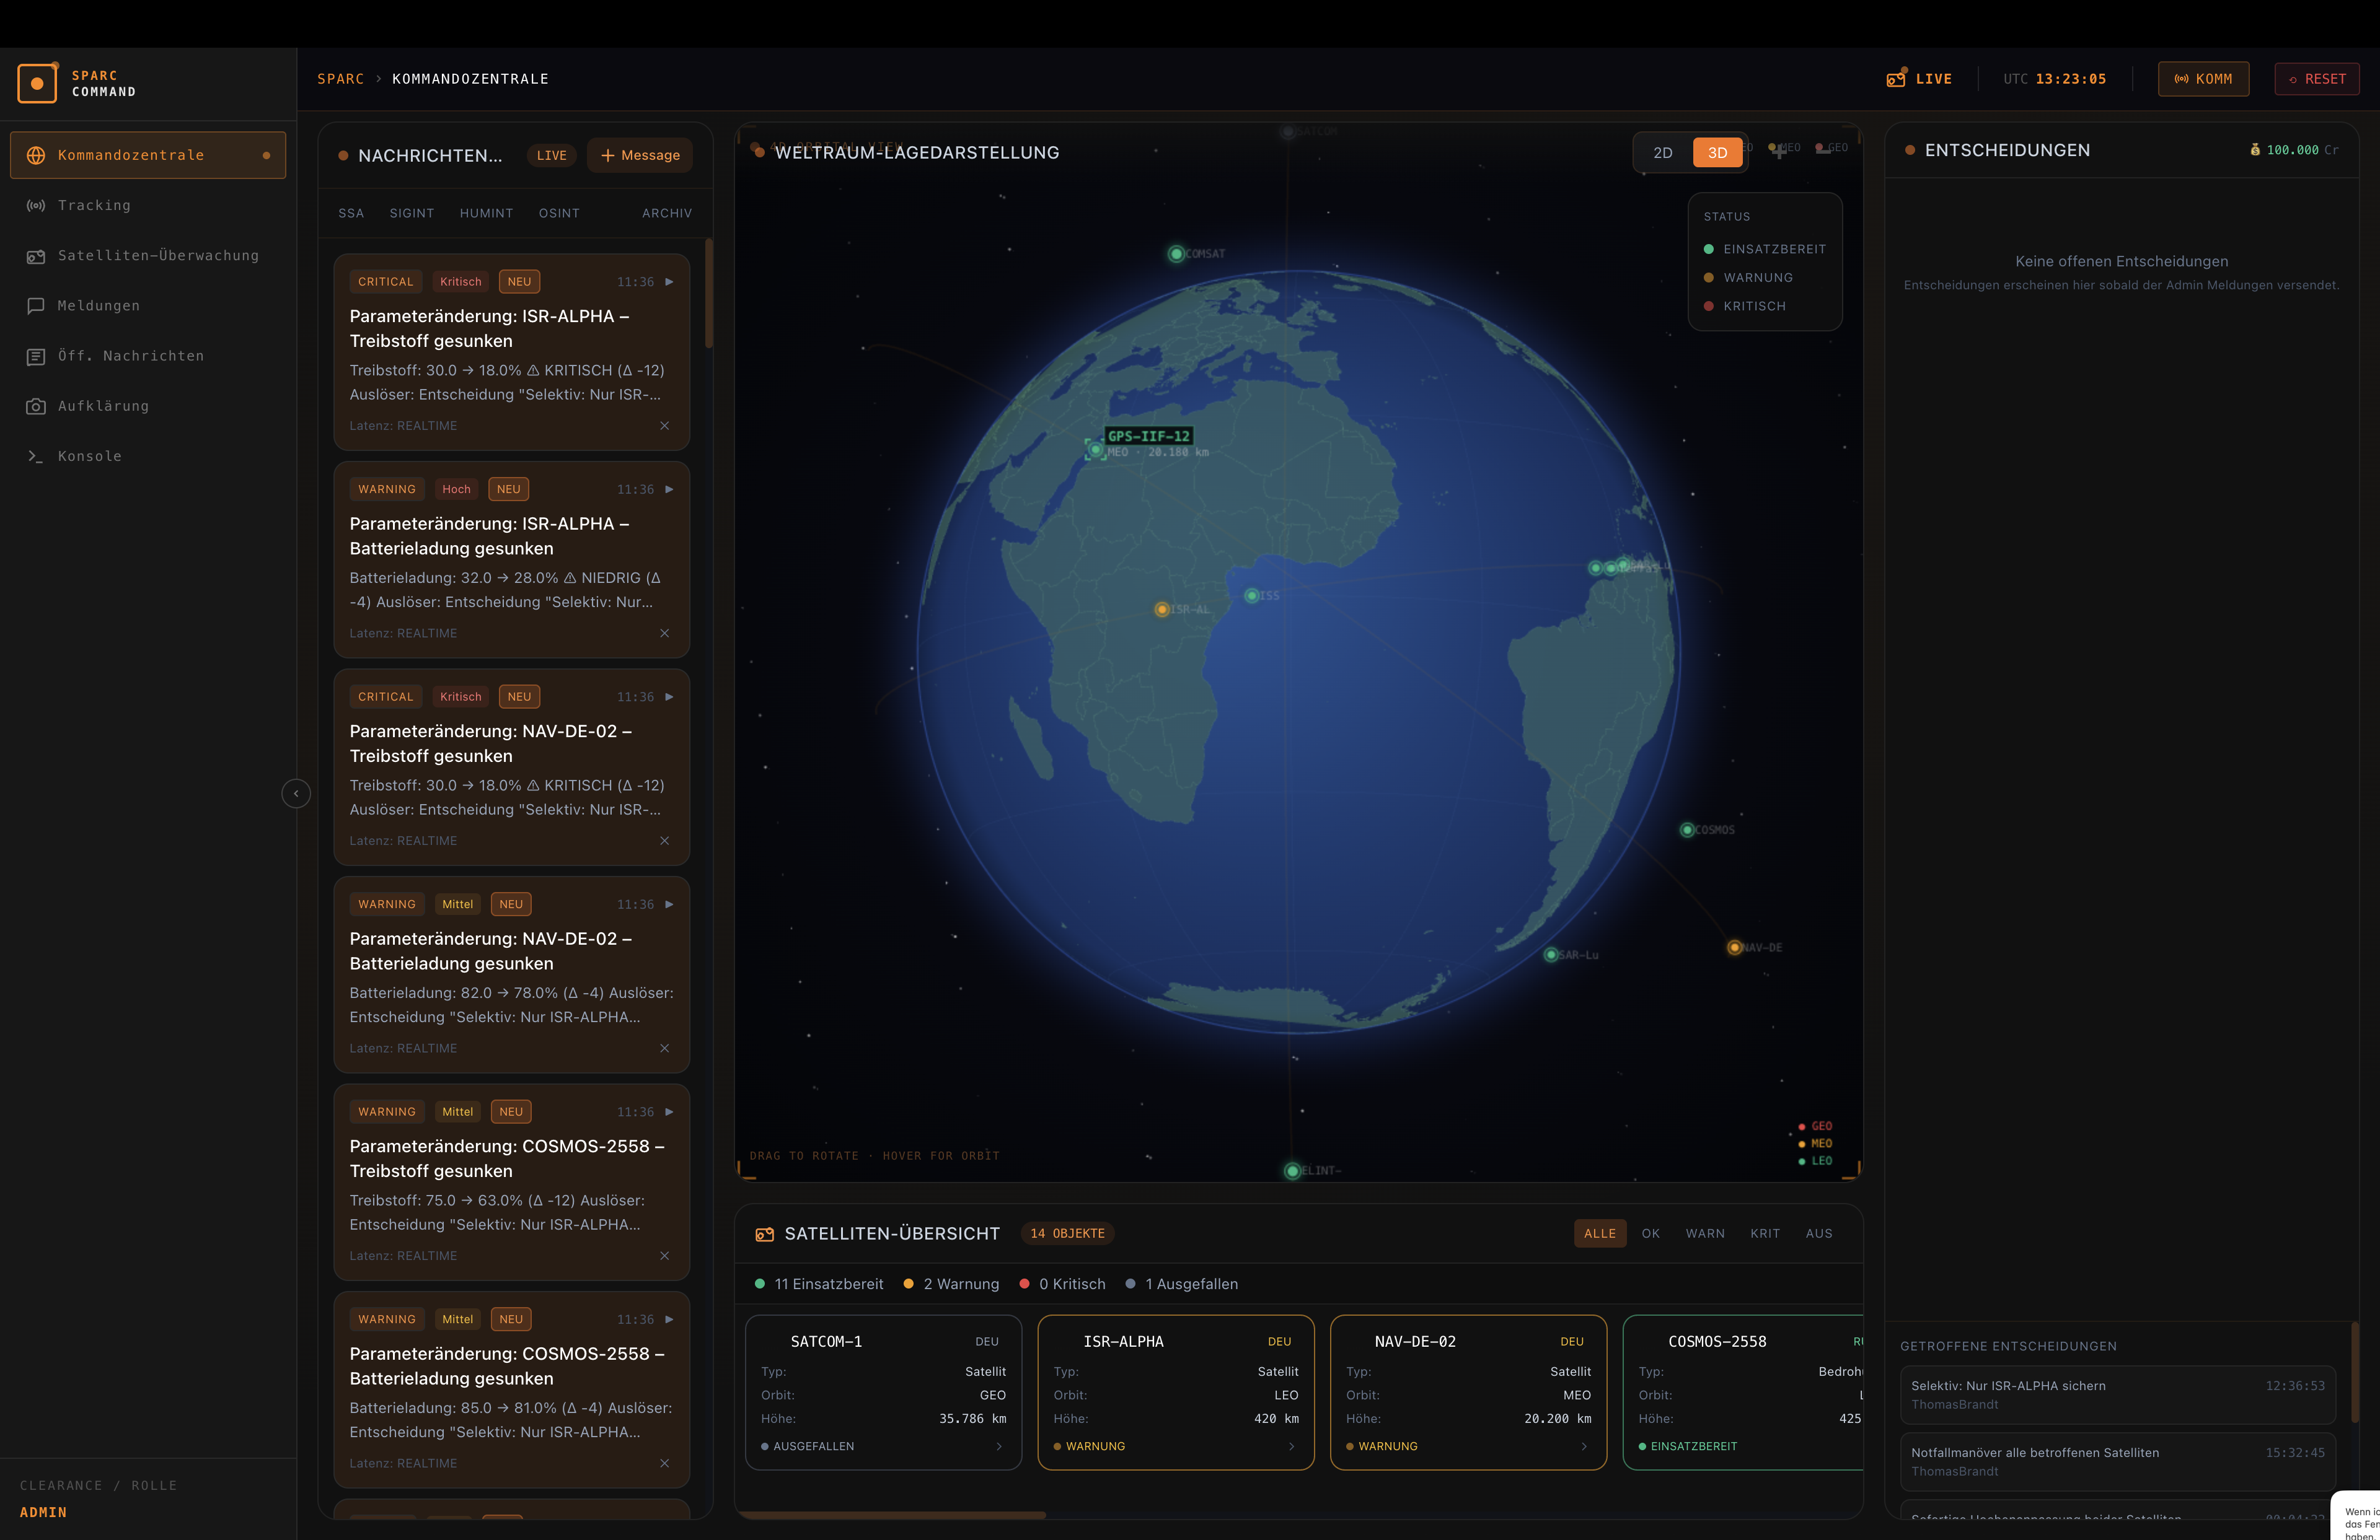The image size is (2380, 1540).
Task: Open Aufklärung via the camera icon
Action: point(36,406)
